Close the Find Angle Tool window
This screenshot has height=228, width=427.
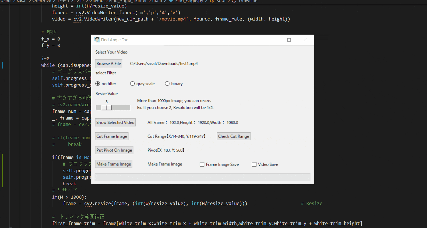coord(305,40)
